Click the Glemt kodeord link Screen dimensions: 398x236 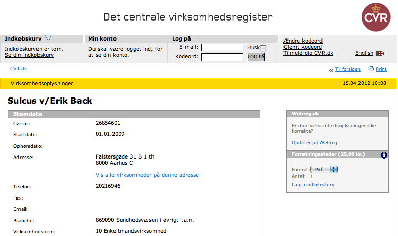pos(302,47)
